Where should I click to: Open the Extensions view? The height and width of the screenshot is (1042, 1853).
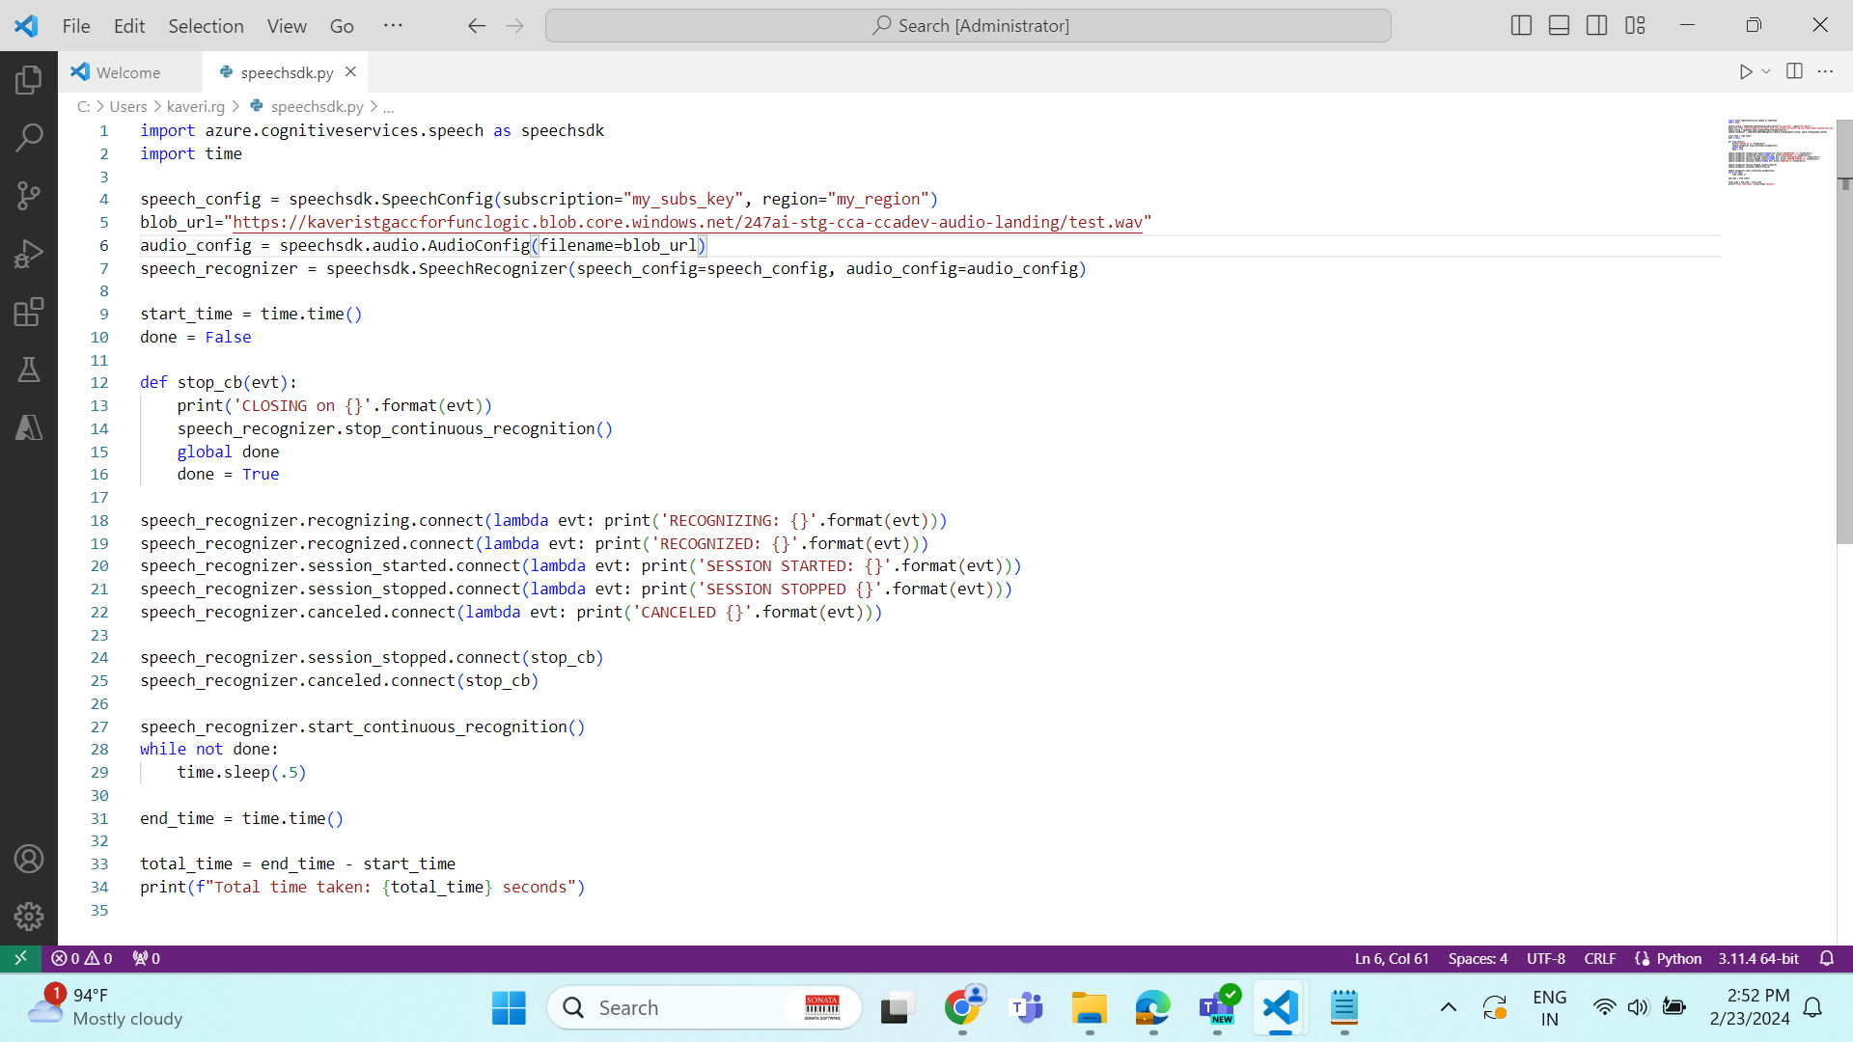29,312
